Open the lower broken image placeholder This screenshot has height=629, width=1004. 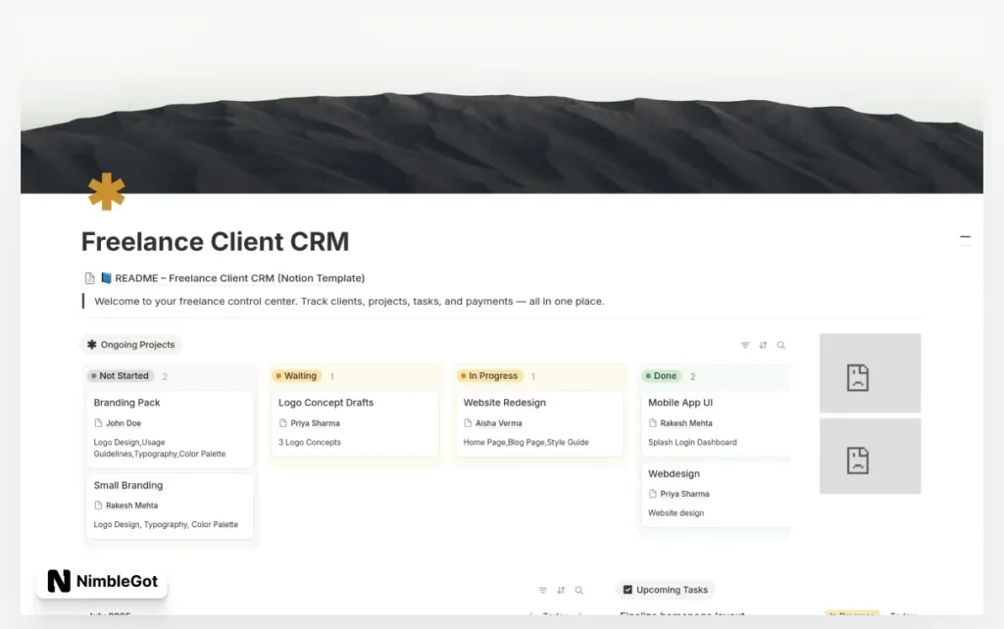click(x=871, y=457)
